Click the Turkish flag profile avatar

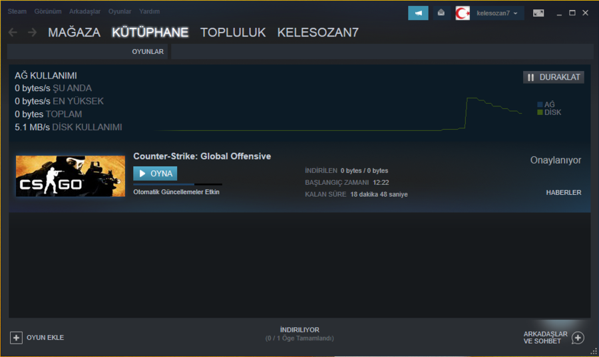[x=463, y=13]
